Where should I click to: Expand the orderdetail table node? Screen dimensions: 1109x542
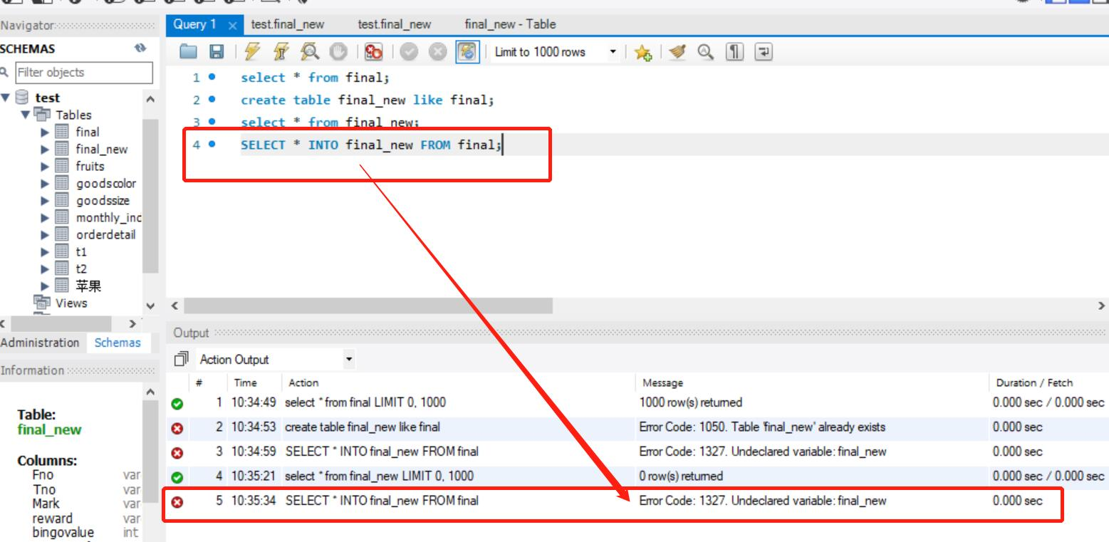[45, 234]
